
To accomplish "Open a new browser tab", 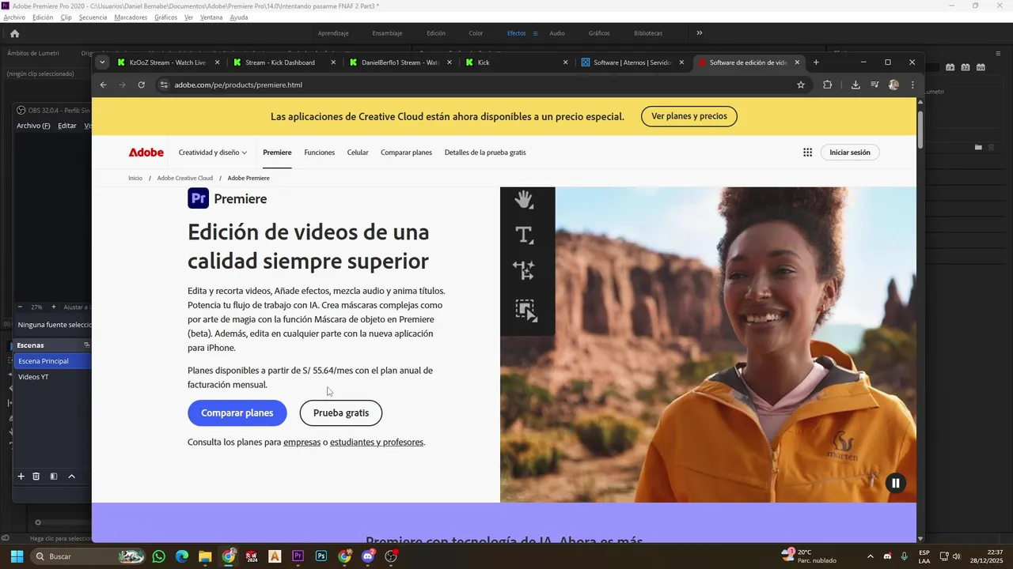I will point(816,62).
